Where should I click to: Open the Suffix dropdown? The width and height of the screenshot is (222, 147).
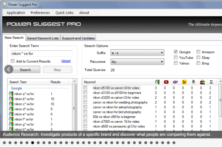(137, 53)
